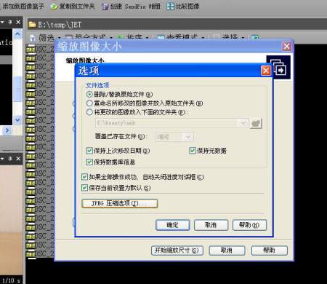Click the browse folder icon next to path field
Viewport: 327px width, 284px height.
[256, 123]
